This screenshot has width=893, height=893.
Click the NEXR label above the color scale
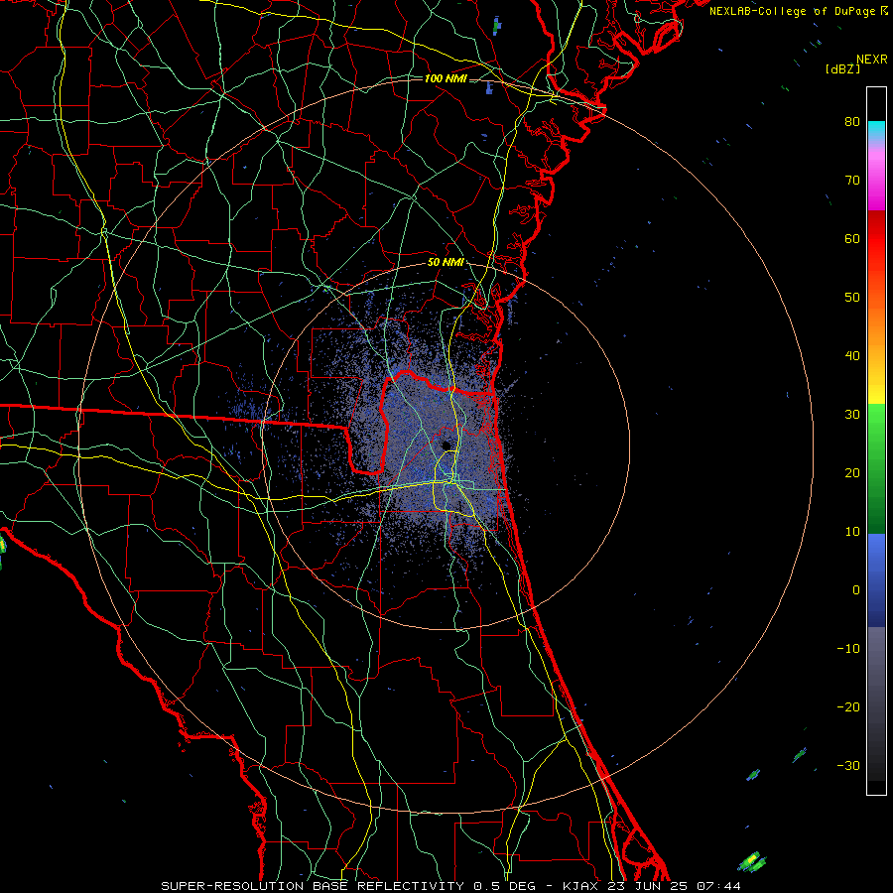point(871,60)
